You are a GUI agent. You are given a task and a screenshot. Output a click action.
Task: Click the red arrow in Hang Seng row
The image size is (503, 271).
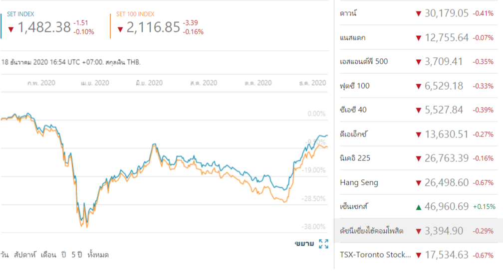click(x=419, y=183)
